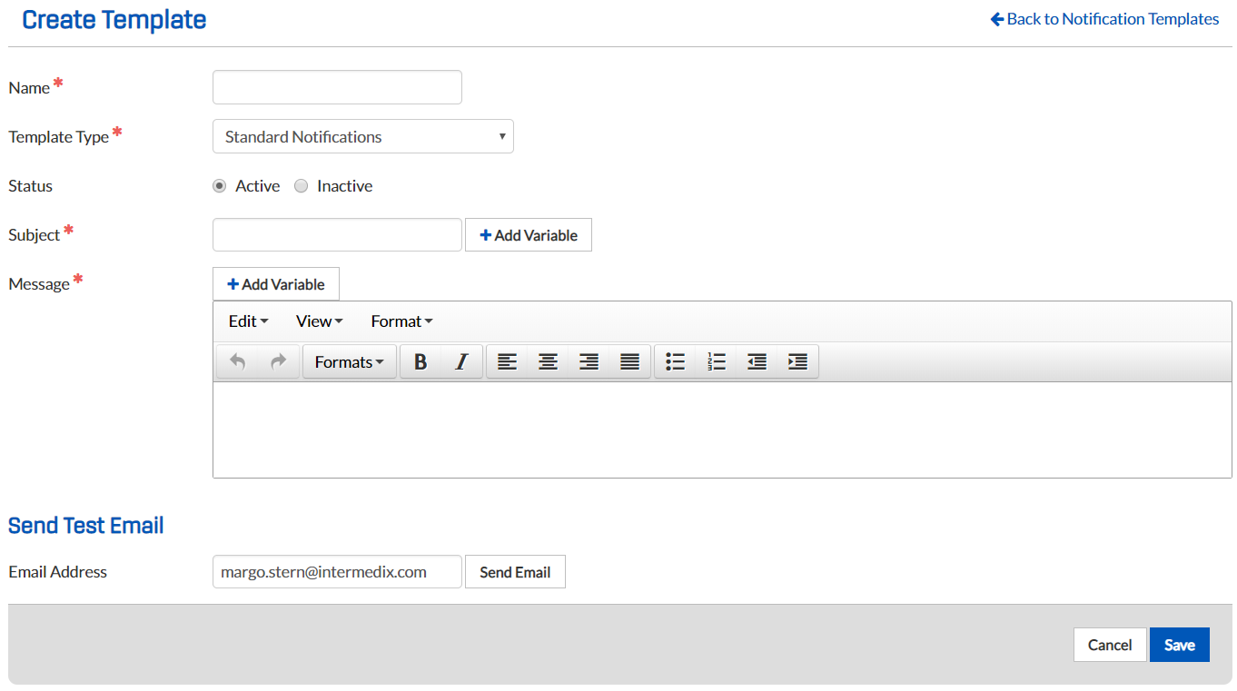Open the Format menu in editor
1237x691 pixels.
point(401,321)
